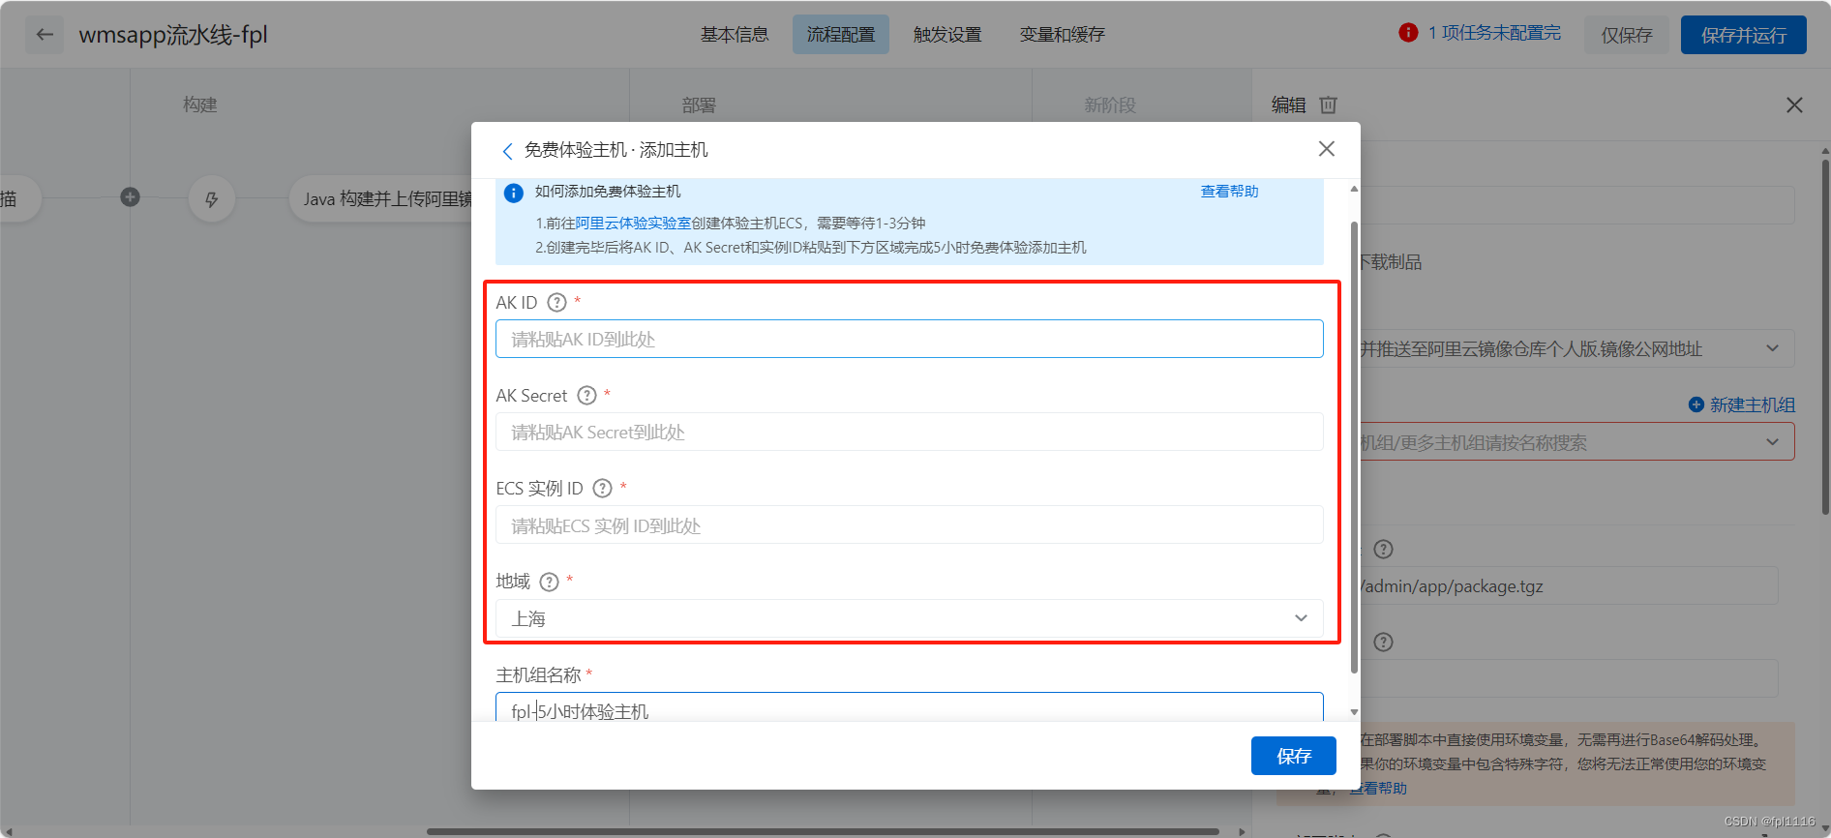
Task: Open 地域 help question icon
Action: (x=549, y=582)
